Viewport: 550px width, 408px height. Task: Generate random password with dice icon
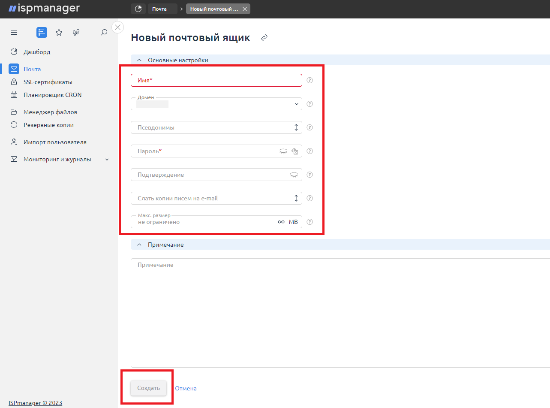coord(295,151)
